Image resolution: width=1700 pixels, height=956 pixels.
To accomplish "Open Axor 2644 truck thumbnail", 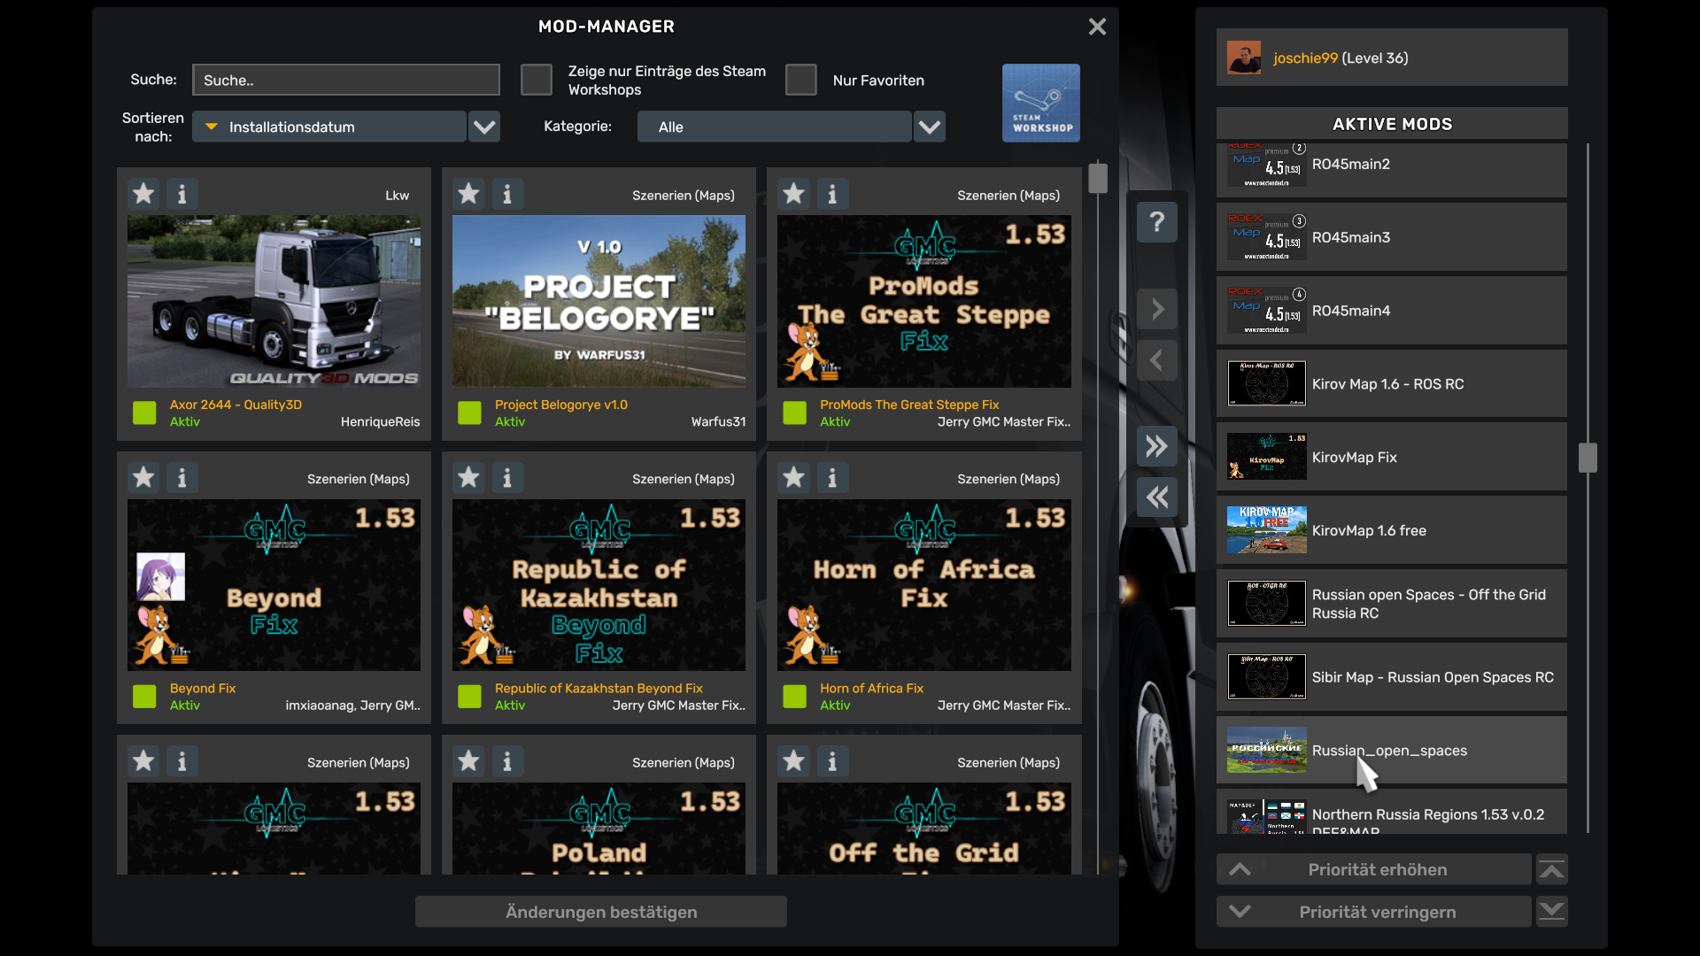I will click(274, 301).
